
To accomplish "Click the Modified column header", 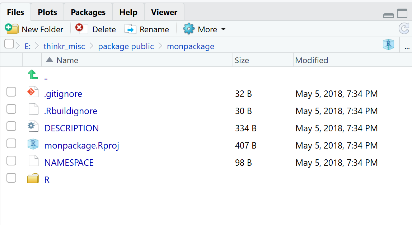I will coord(312,60).
